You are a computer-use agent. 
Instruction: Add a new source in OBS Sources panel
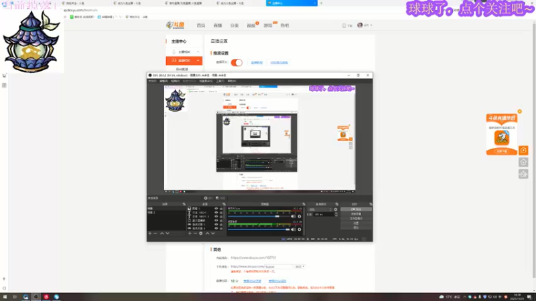click(190, 233)
